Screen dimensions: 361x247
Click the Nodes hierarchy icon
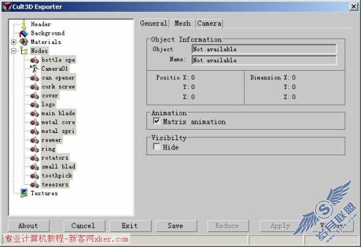[24, 51]
